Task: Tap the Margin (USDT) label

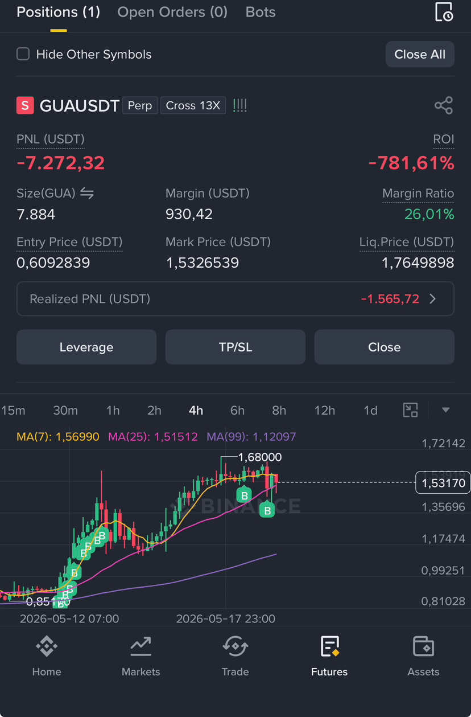Action: pyautogui.click(x=208, y=194)
